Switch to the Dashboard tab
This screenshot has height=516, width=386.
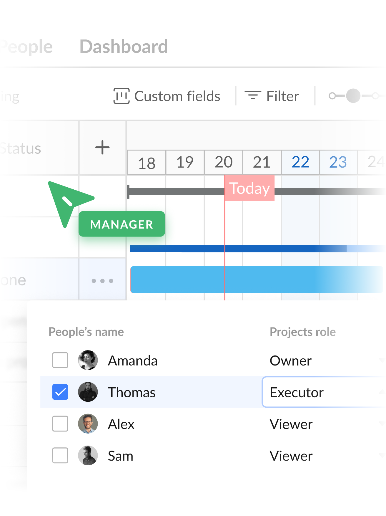click(x=124, y=47)
